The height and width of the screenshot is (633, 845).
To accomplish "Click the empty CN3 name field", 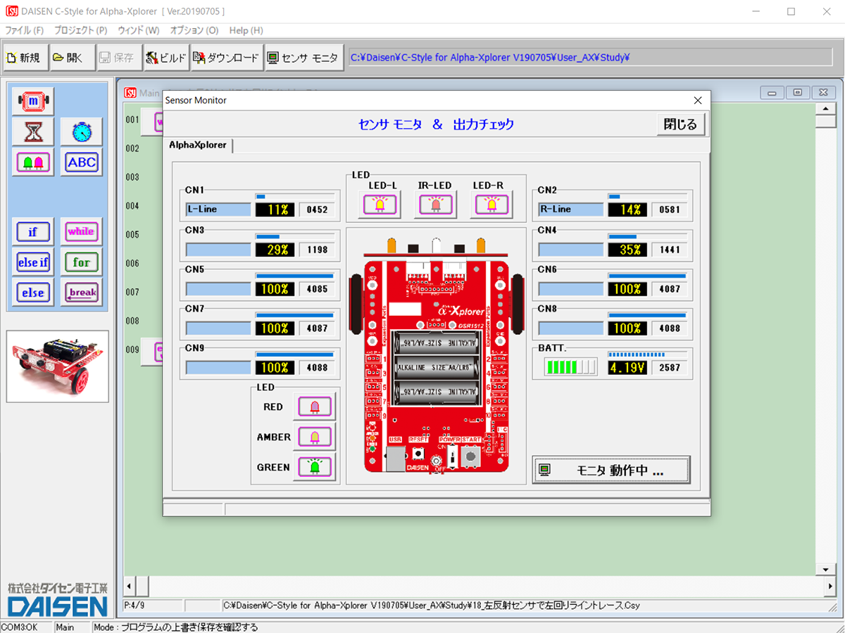I will [218, 250].
